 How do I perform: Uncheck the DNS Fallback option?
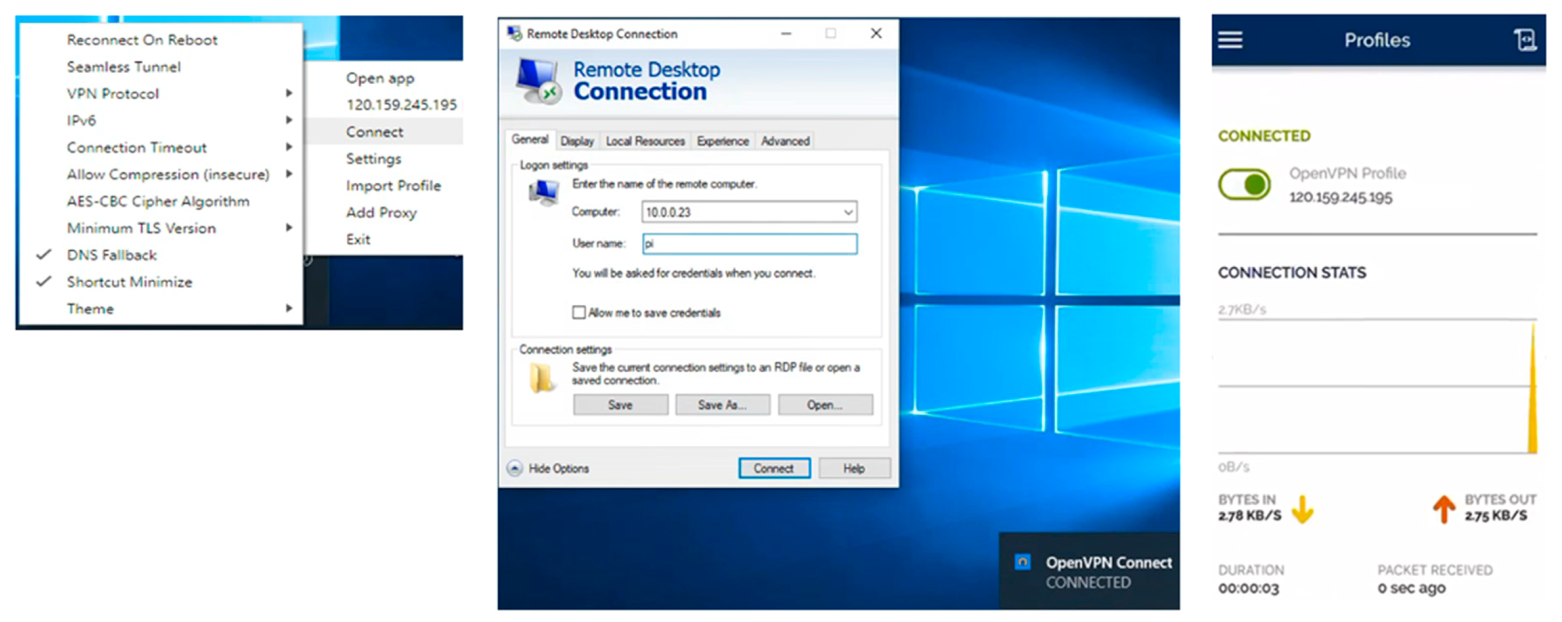pos(111,255)
